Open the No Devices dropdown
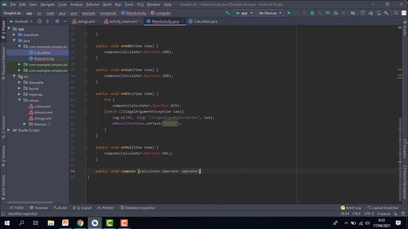Image resolution: width=408 pixels, height=229 pixels. click(x=270, y=13)
